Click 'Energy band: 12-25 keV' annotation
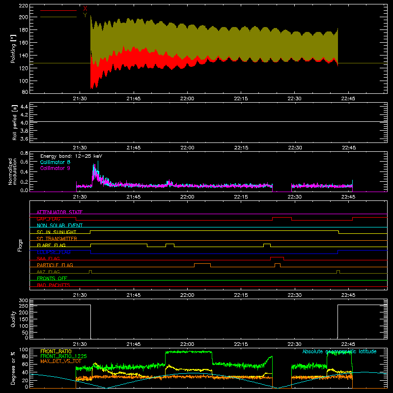Screen dimensions: 393x393 point(71,156)
